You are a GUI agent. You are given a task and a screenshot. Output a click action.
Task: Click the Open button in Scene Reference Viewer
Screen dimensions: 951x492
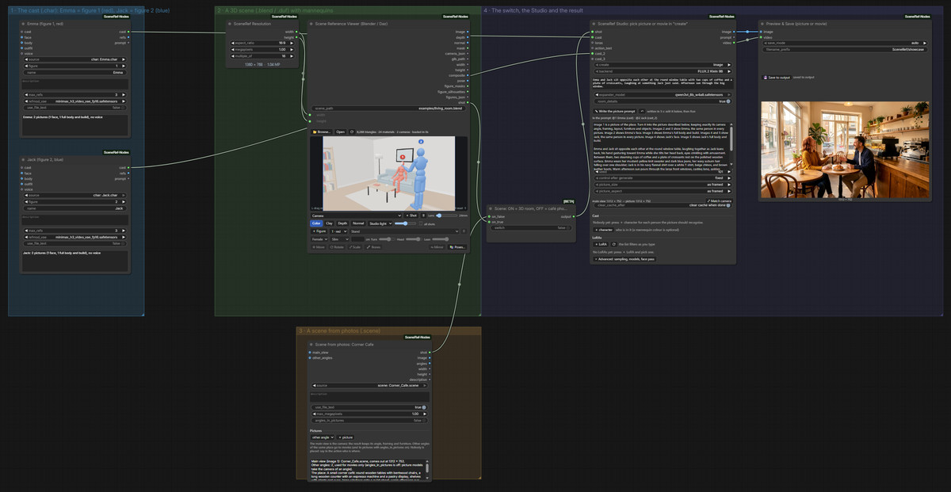[340, 132]
